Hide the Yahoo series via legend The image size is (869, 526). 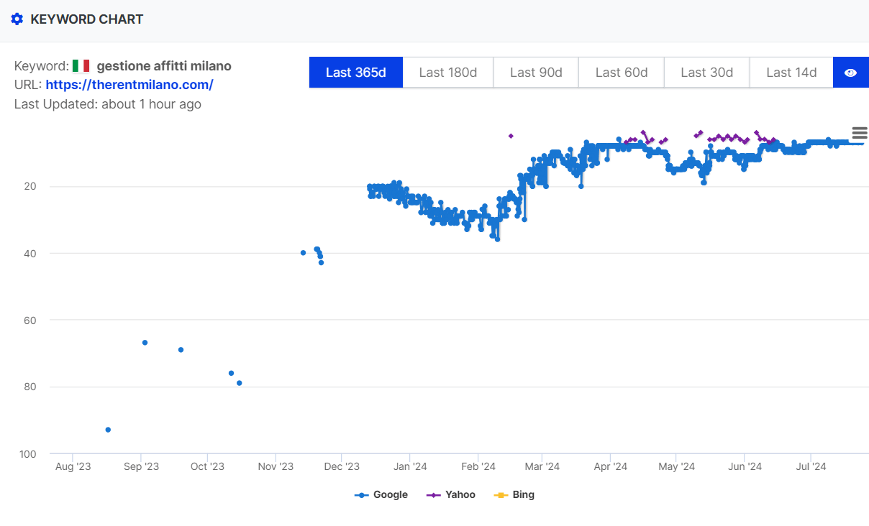pyautogui.click(x=451, y=494)
